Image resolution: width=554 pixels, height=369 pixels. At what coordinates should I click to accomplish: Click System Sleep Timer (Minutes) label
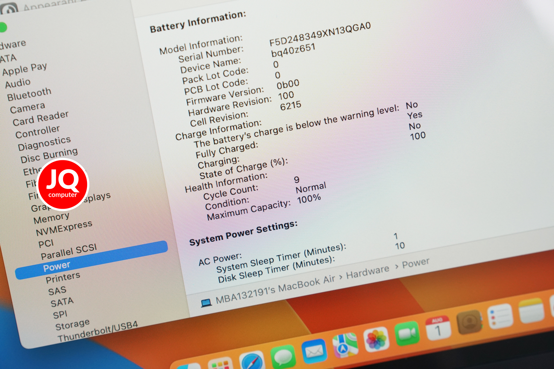(281, 258)
